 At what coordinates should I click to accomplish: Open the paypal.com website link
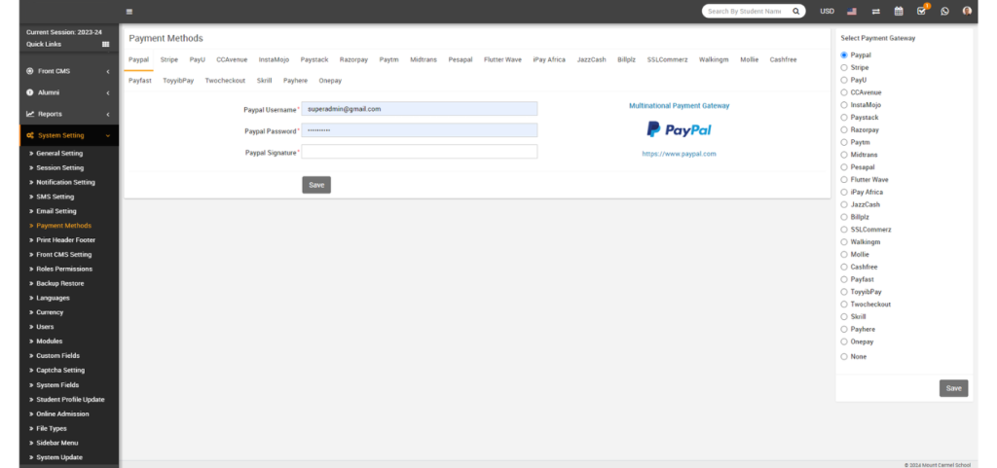click(x=679, y=154)
